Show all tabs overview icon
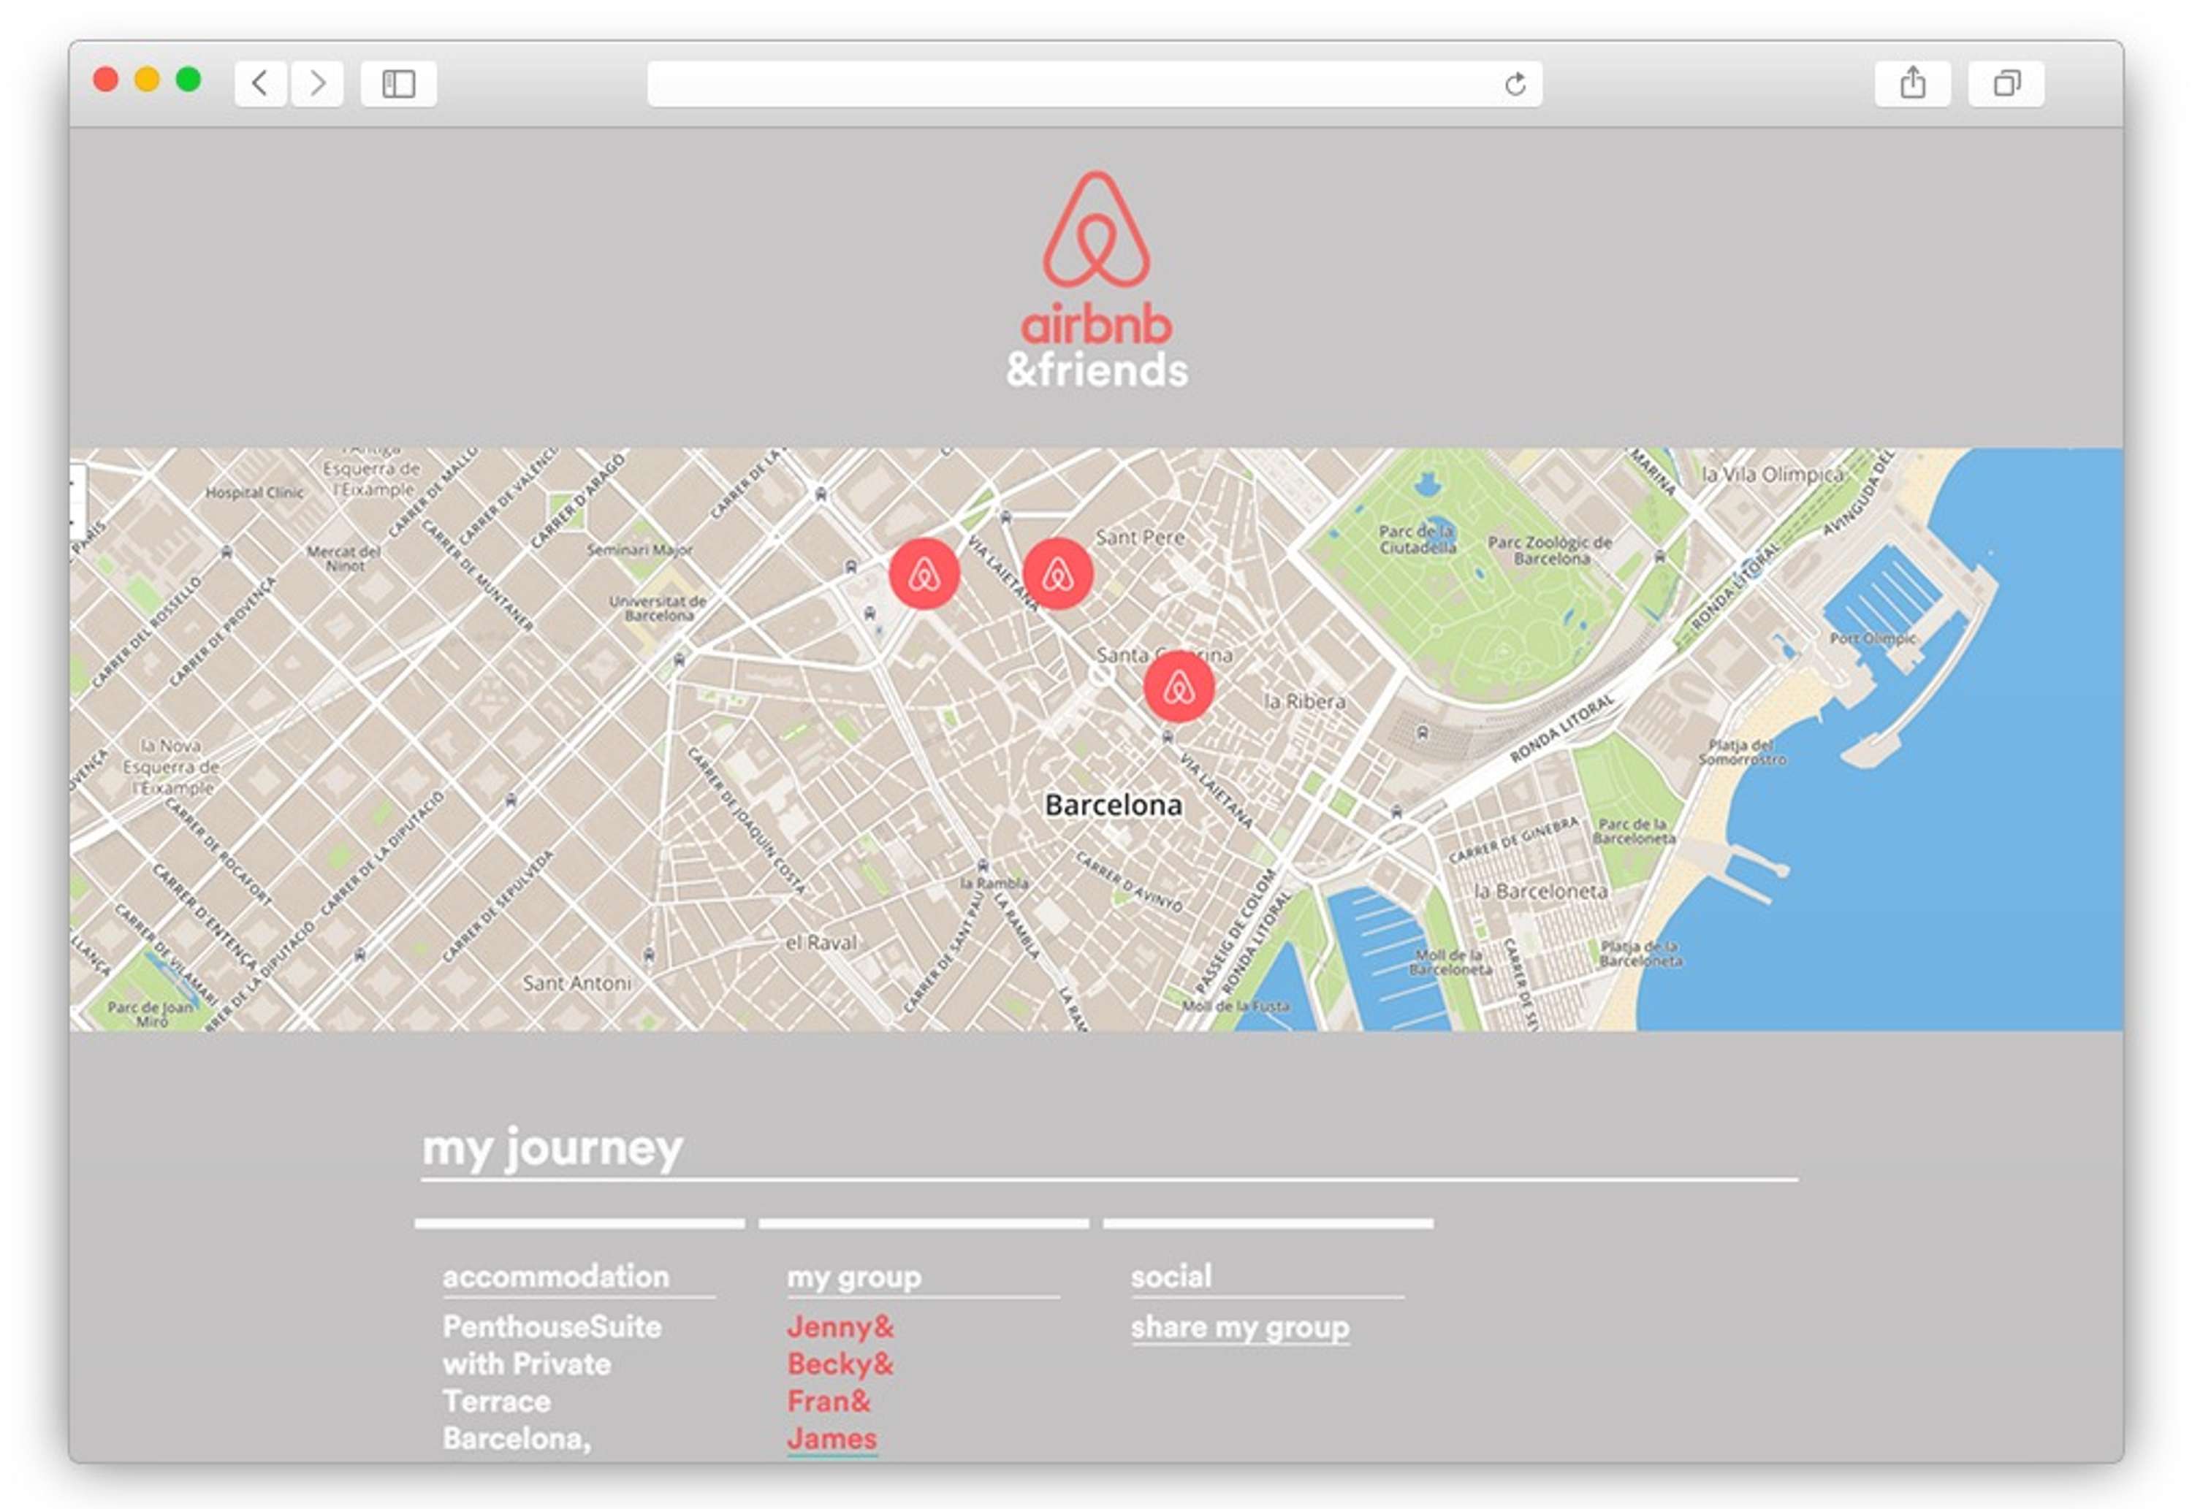Screen dimensions: 2192x1509 [x=2006, y=83]
